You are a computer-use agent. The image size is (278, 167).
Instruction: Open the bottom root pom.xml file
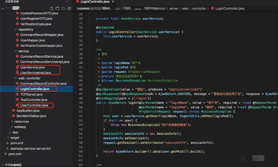pyautogui.click(x=15, y=154)
